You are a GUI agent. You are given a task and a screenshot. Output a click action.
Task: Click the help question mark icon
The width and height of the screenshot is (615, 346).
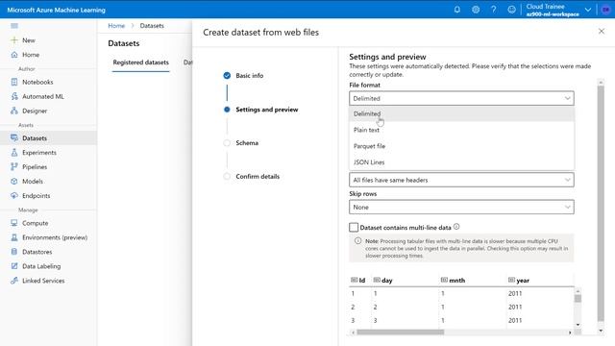[x=493, y=10]
